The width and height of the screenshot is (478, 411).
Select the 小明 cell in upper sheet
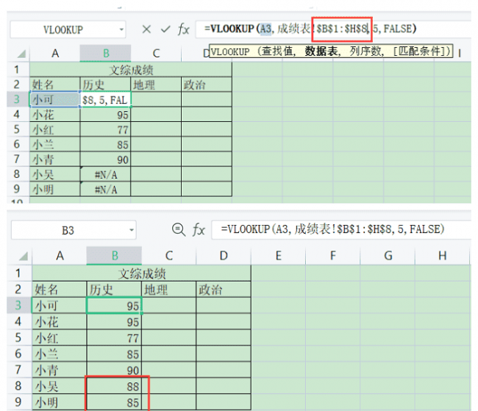pos(55,189)
